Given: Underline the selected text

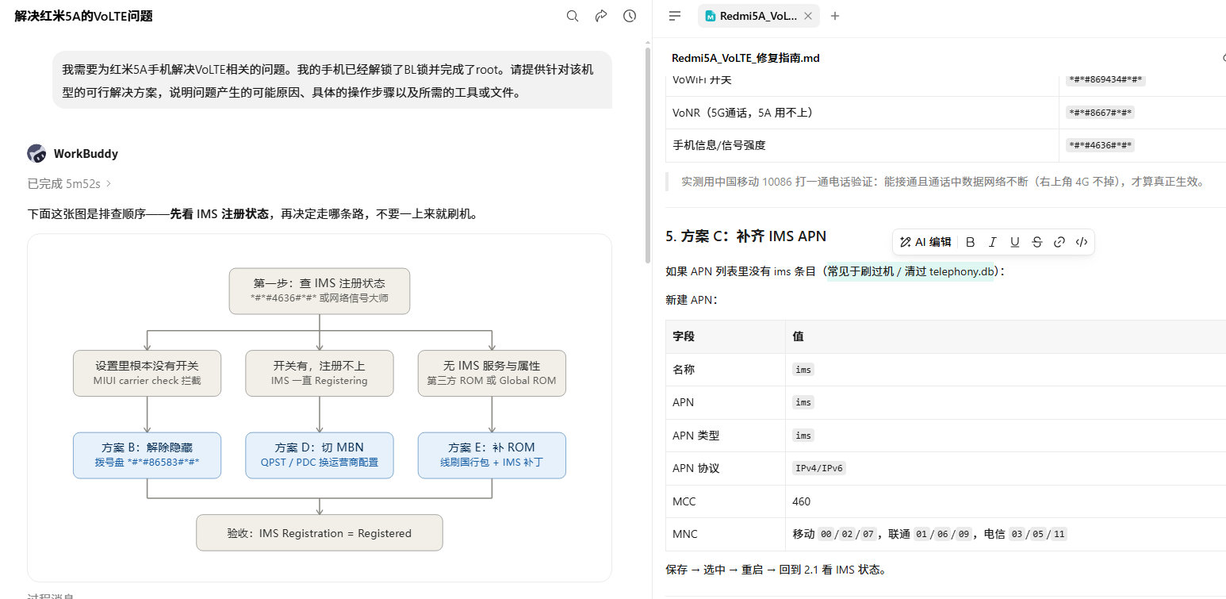Looking at the screenshot, I should (1014, 242).
